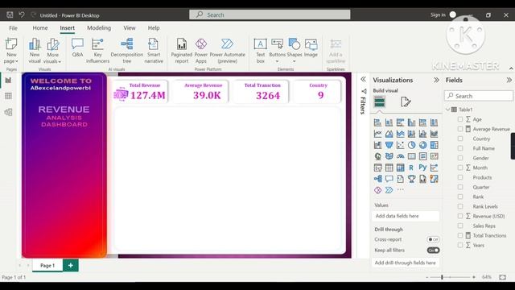Click the zoom in plus button

(474, 277)
